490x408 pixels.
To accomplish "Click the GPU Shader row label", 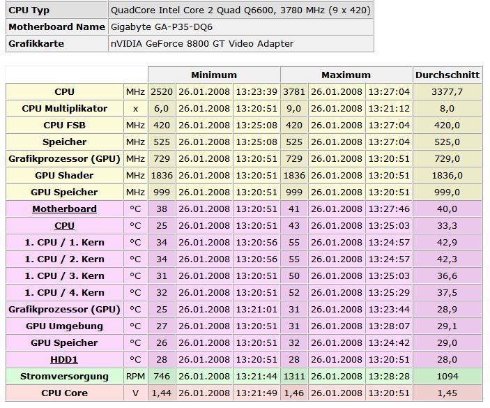I will coord(64,175).
